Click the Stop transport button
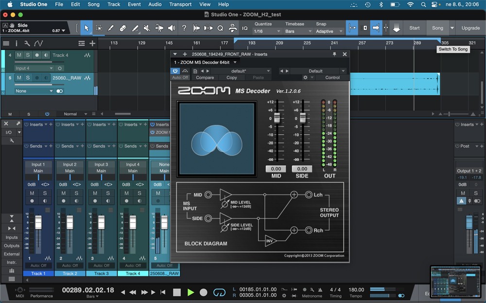The image size is (486, 303). (x=177, y=292)
